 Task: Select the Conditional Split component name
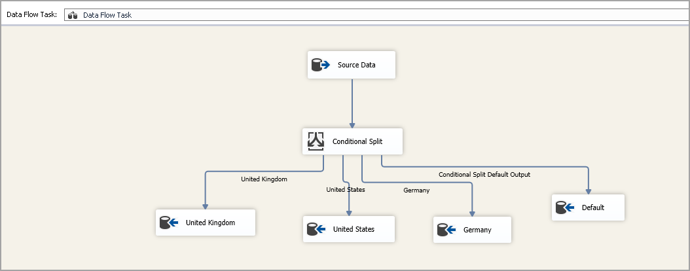(357, 141)
